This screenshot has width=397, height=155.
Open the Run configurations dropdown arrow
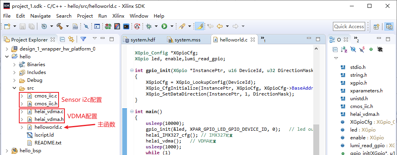click(x=172, y=26)
